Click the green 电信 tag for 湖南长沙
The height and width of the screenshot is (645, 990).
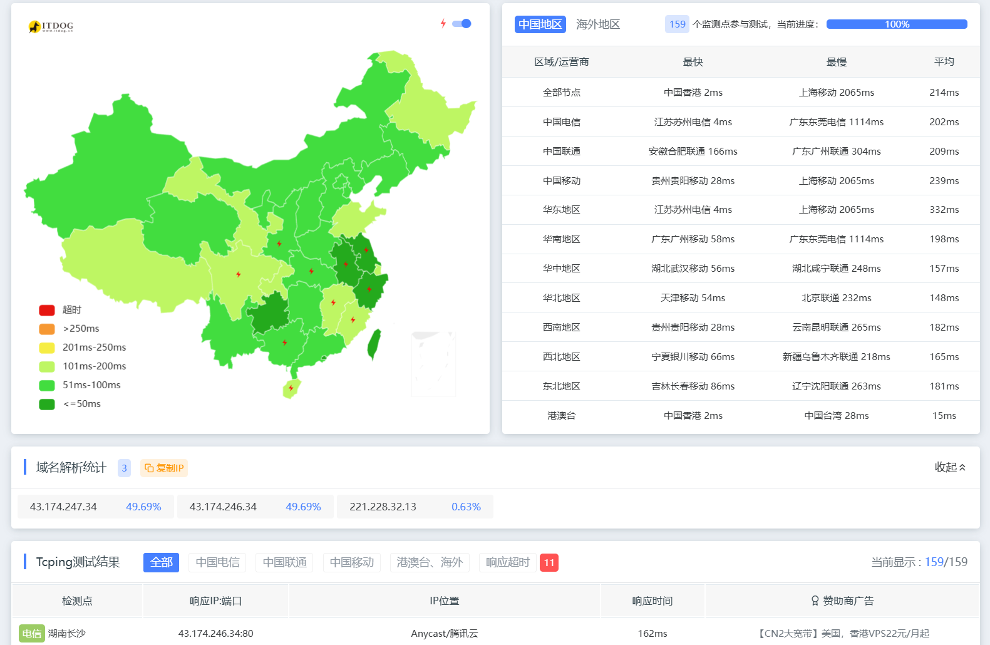coord(31,633)
